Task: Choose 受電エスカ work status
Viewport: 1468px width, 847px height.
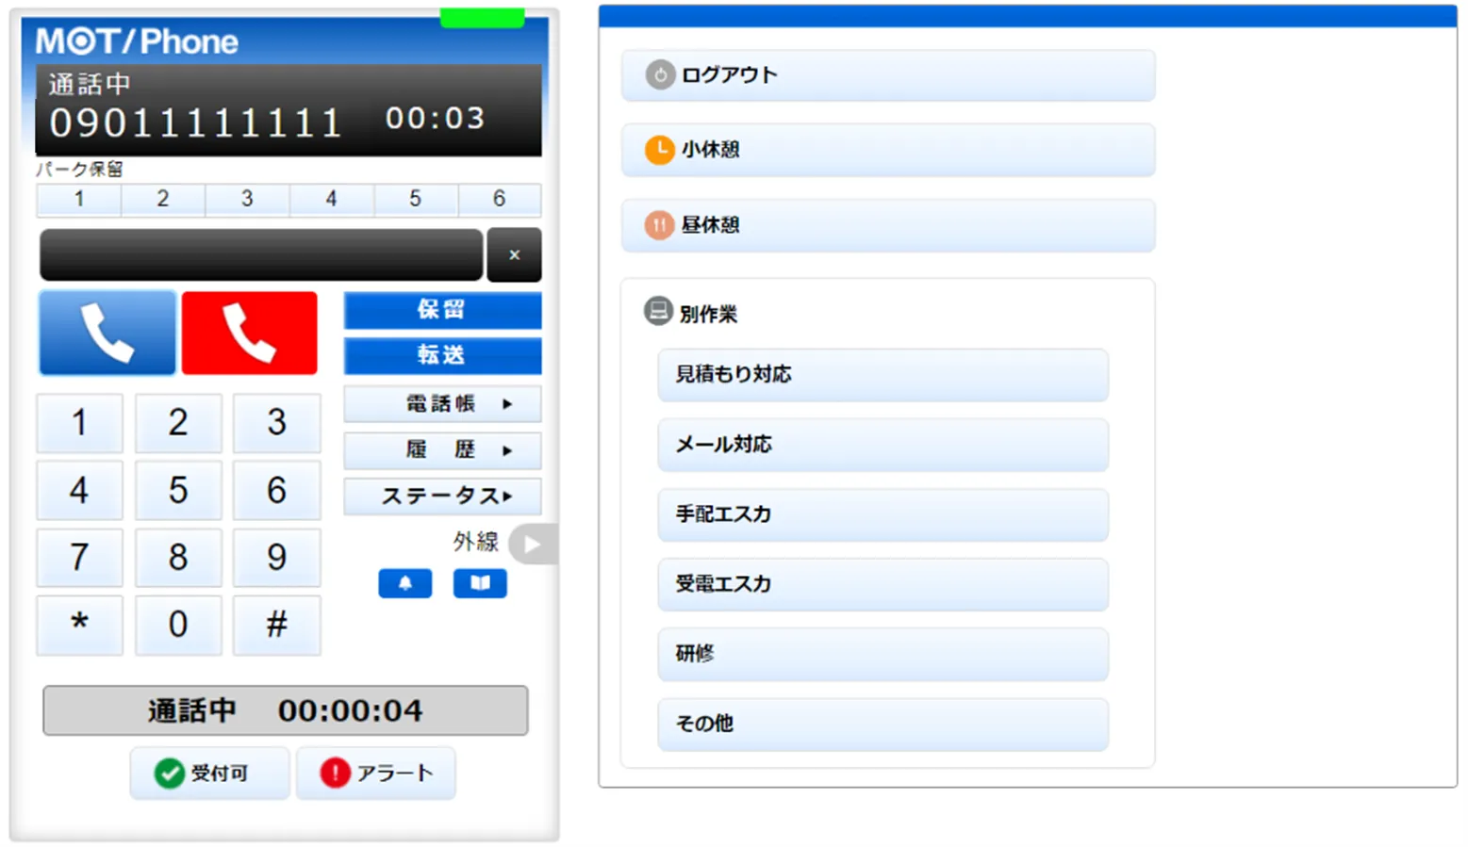Action: click(883, 584)
